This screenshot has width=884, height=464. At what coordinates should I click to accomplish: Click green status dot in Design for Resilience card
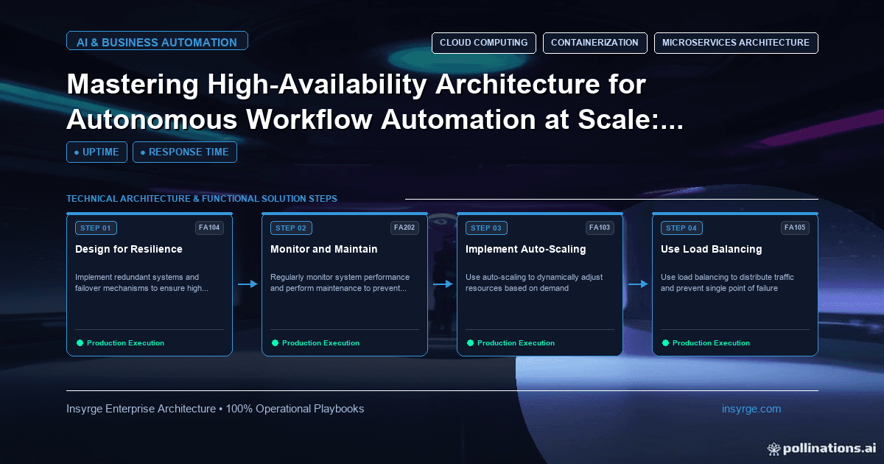click(80, 343)
